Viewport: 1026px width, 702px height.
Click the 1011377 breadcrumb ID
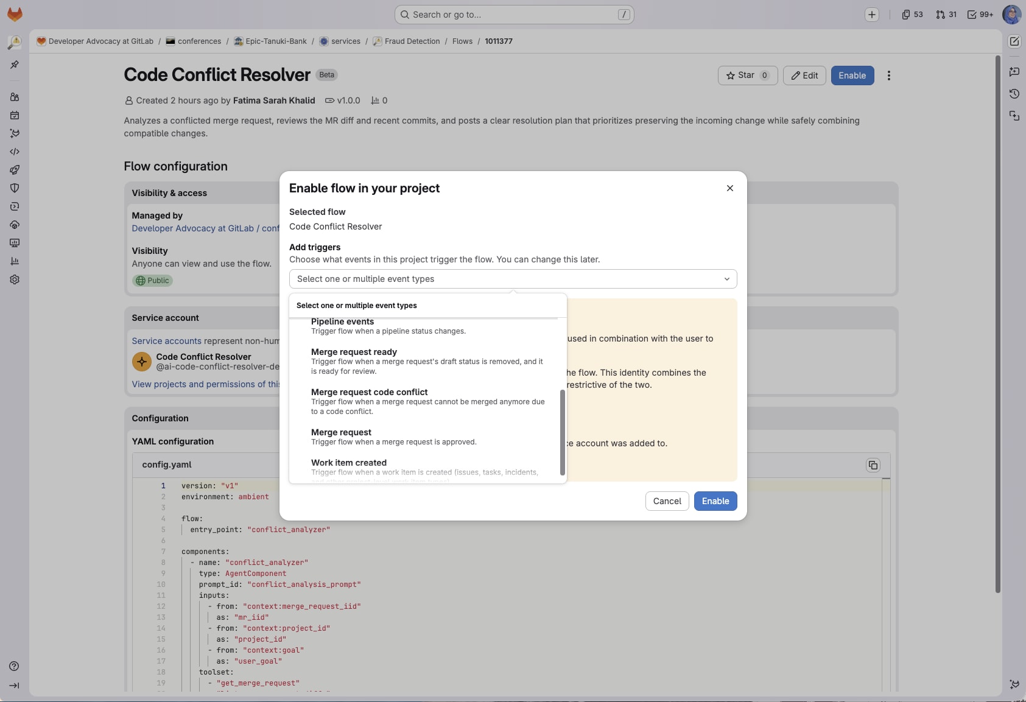click(499, 41)
